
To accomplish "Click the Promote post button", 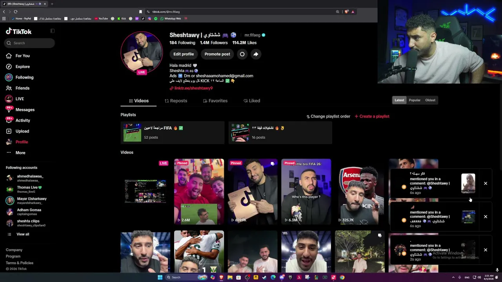I will pyautogui.click(x=217, y=54).
